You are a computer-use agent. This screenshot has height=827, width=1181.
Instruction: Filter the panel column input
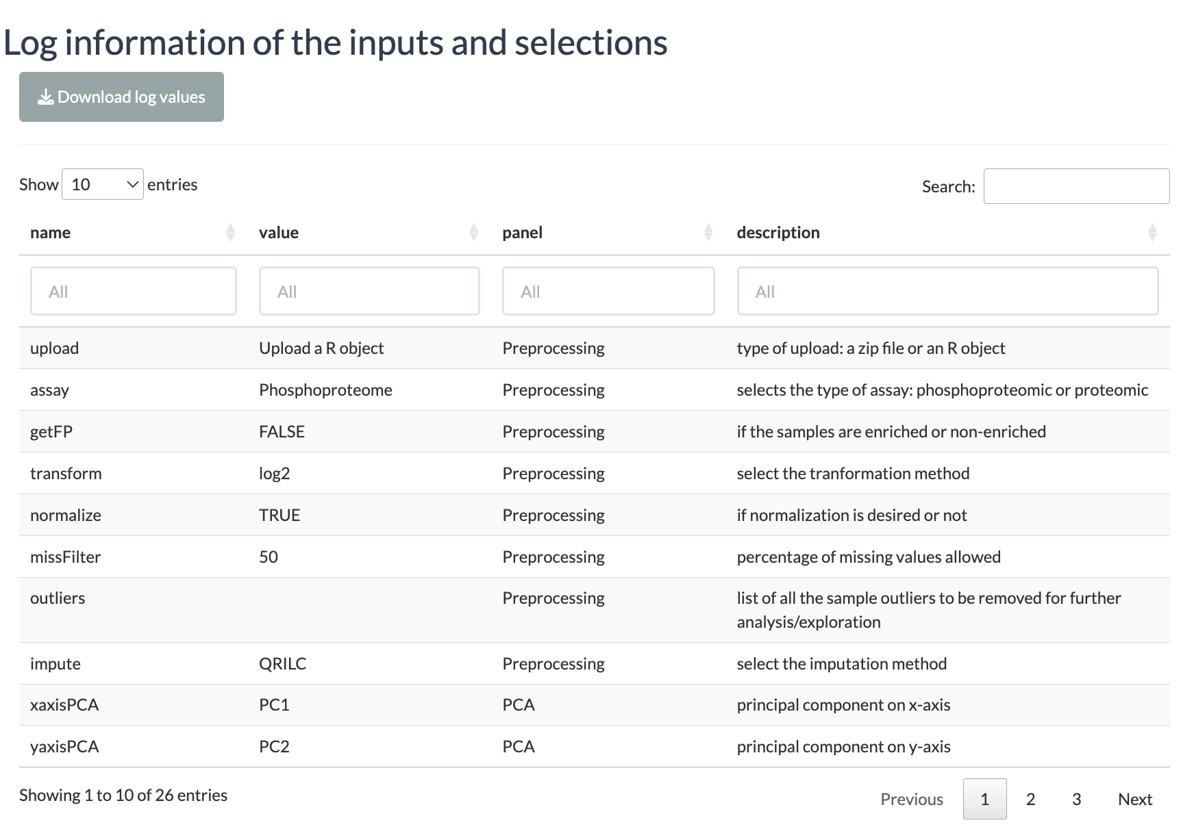(x=608, y=291)
